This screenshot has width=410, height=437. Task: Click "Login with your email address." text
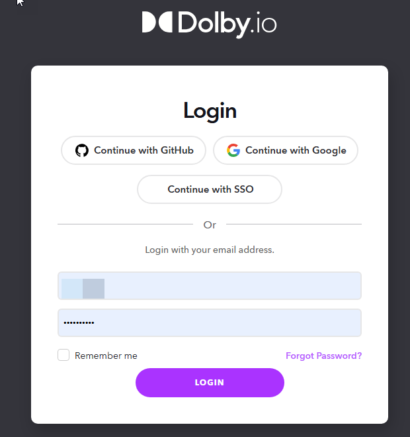click(x=210, y=250)
